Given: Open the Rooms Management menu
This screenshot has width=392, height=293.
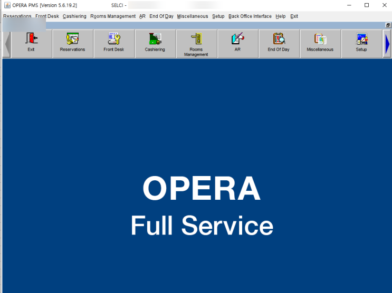Looking at the screenshot, I should pyautogui.click(x=113, y=16).
